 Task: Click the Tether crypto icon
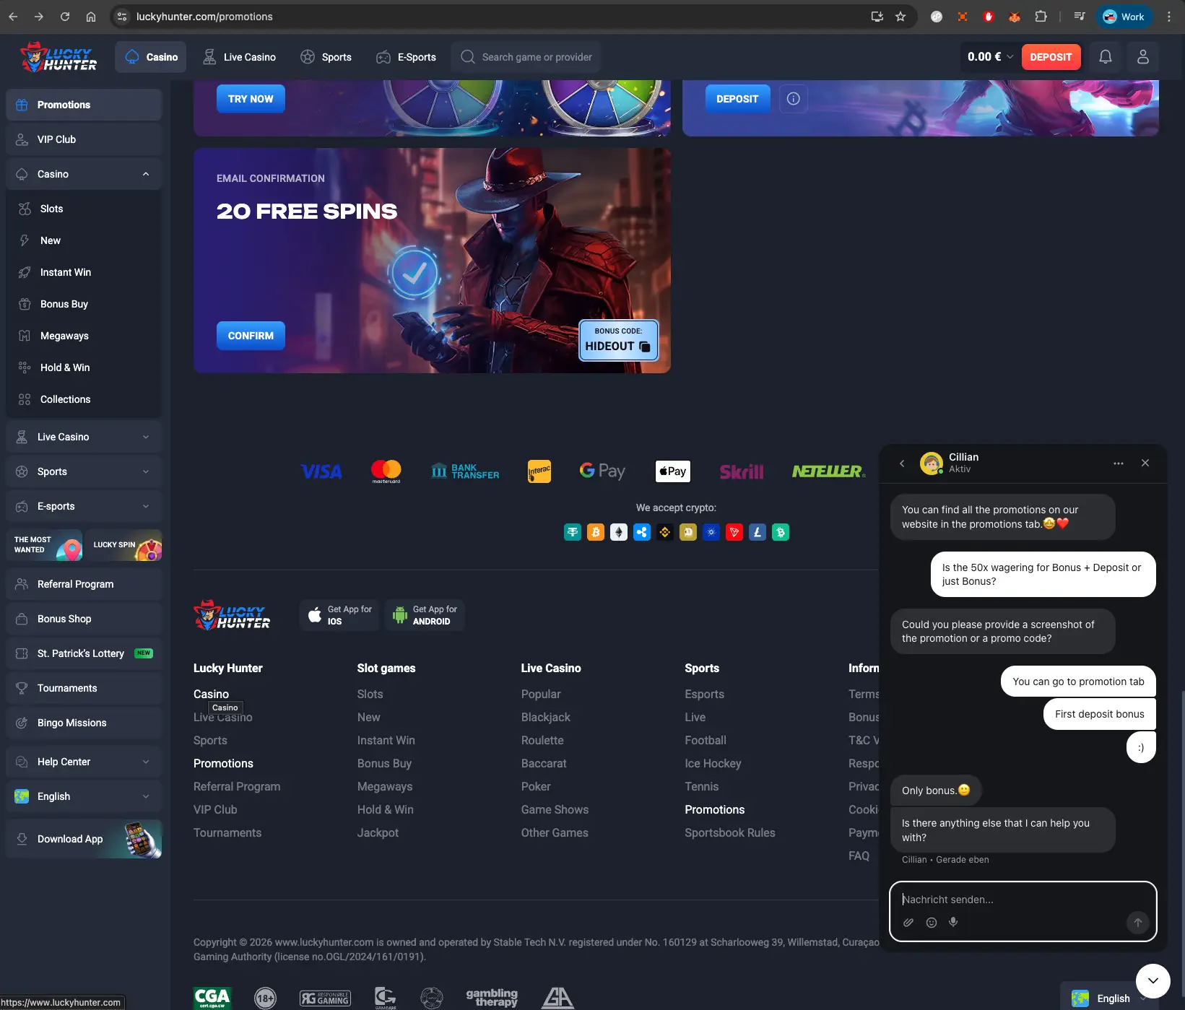[573, 533]
